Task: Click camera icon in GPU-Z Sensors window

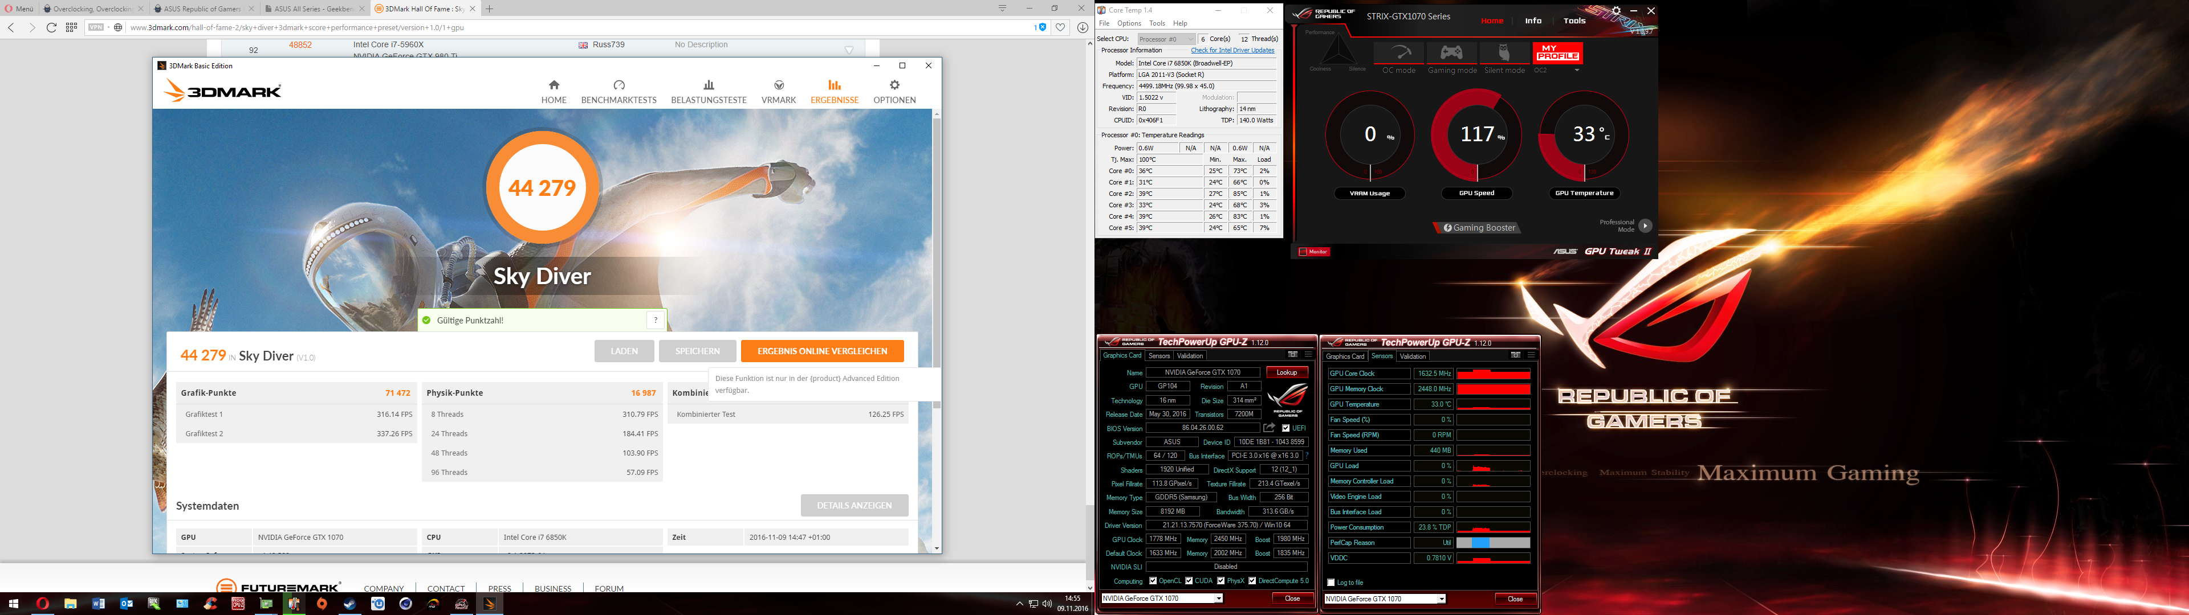Action: click(1515, 355)
